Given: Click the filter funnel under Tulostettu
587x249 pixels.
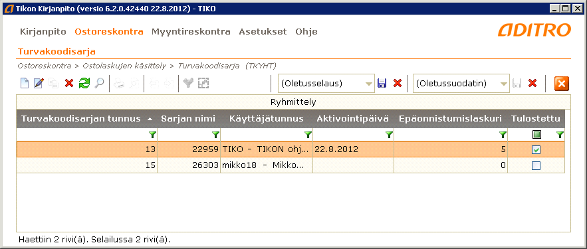Looking at the screenshot, I should 560,135.
